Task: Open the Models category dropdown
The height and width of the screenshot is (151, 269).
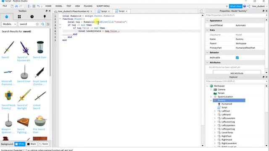Action: (9, 24)
